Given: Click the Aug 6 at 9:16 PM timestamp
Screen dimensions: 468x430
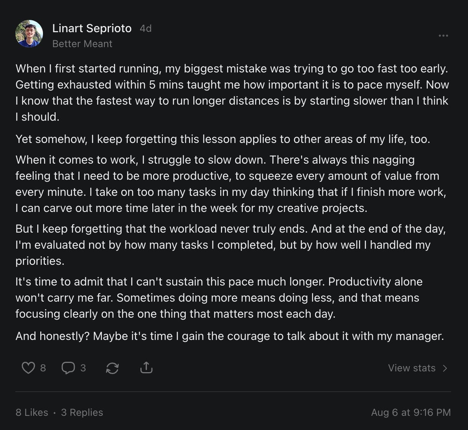Looking at the screenshot, I should [x=411, y=412].
